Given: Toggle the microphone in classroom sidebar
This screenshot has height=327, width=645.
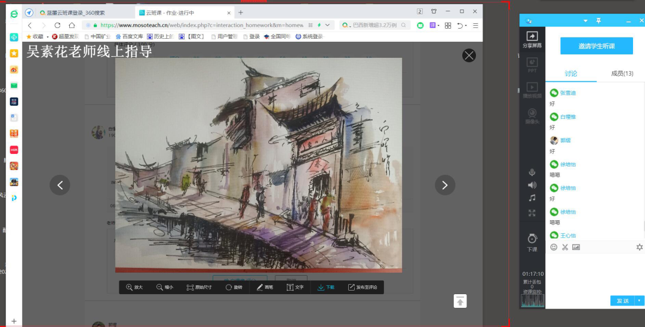Looking at the screenshot, I should (532, 172).
